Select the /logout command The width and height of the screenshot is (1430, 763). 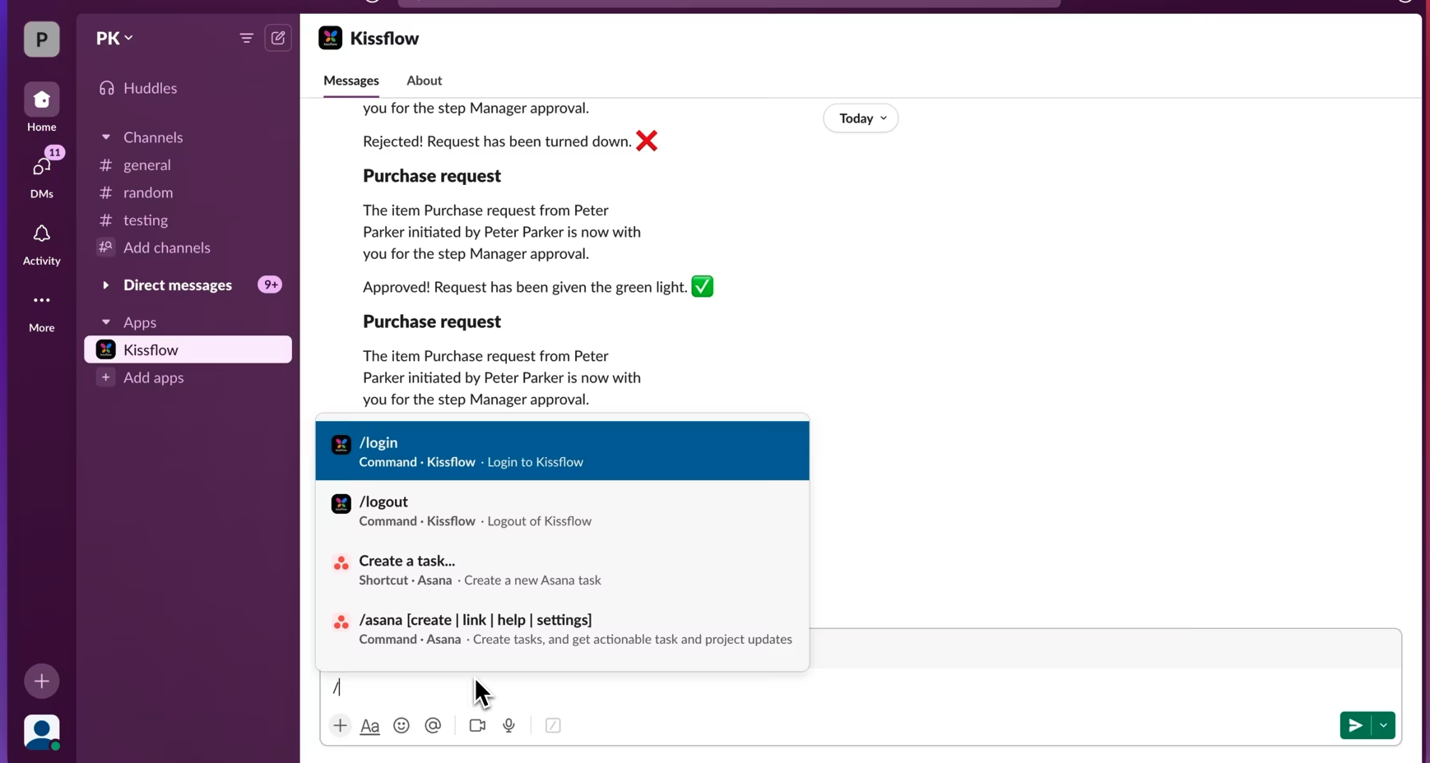563,511
